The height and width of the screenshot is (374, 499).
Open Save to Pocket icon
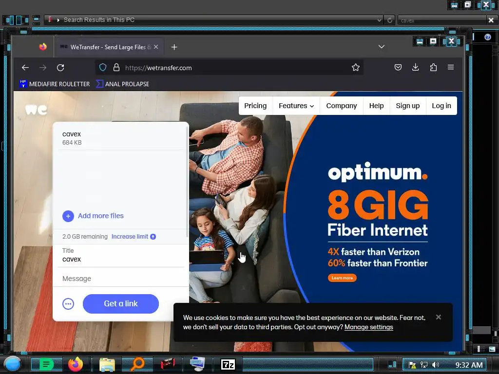pos(398,67)
